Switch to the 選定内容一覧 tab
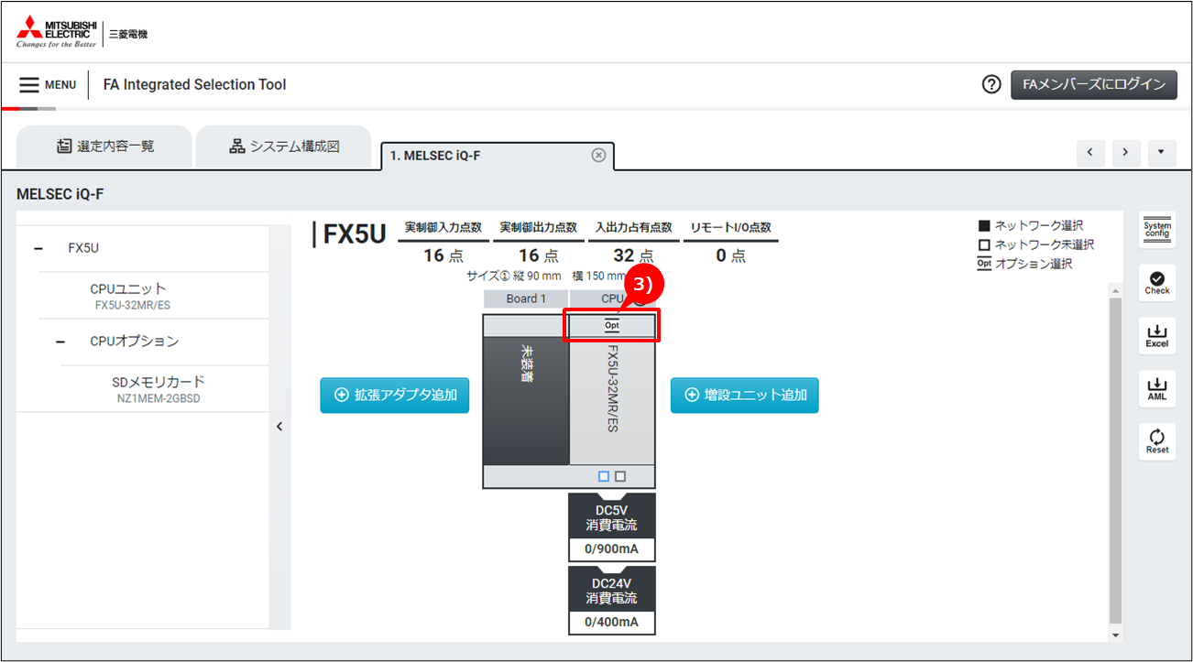The height and width of the screenshot is (662, 1193). coord(104,147)
